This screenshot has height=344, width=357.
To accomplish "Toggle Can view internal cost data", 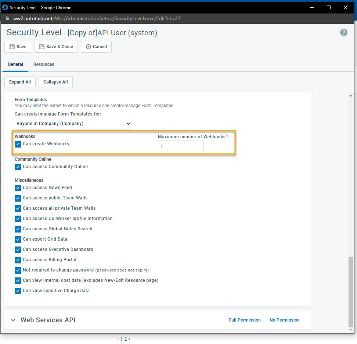I will click(x=18, y=281).
